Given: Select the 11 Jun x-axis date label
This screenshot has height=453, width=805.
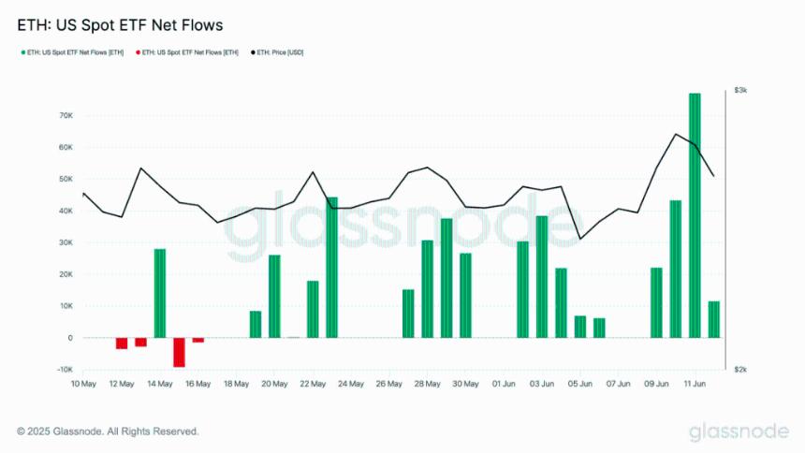Looking at the screenshot, I should [695, 384].
